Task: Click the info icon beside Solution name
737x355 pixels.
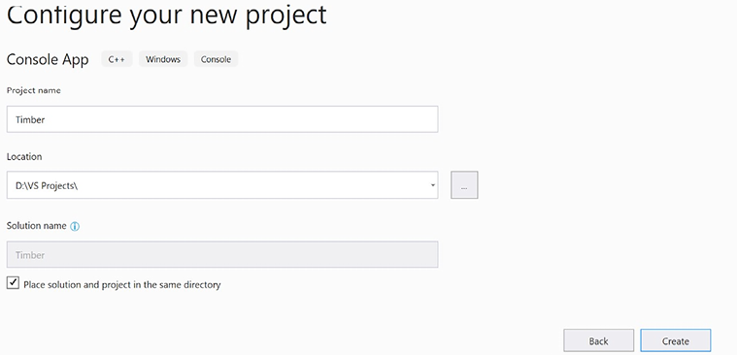Action: tap(75, 226)
